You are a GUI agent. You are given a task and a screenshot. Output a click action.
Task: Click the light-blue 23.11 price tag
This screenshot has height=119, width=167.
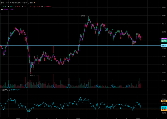coord(164,46)
